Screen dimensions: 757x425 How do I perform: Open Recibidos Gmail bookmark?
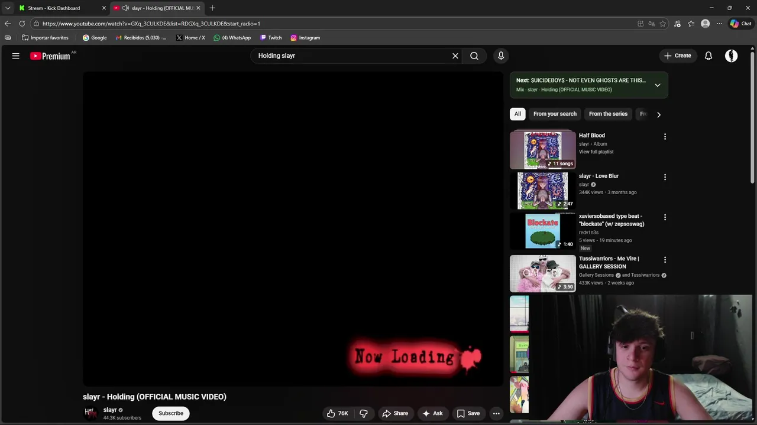point(141,38)
